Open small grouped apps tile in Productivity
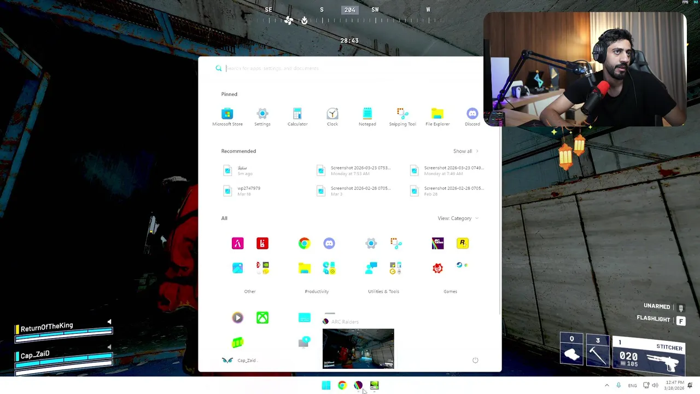The width and height of the screenshot is (700, 394). coord(329,268)
